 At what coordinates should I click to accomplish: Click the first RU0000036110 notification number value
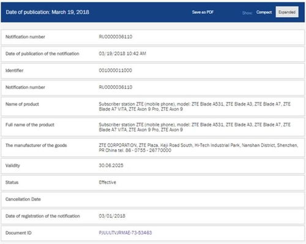(116, 37)
